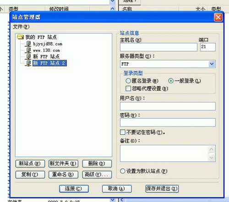Select the 新 FTP 站点 entry
Image resolution: width=229 pixels, height=202 pixels.
(46, 57)
